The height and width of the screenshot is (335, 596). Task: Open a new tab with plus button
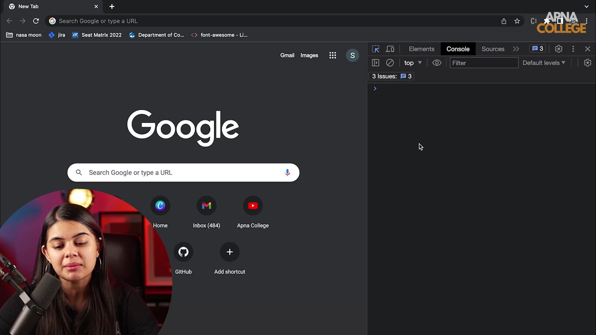click(x=112, y=7)
